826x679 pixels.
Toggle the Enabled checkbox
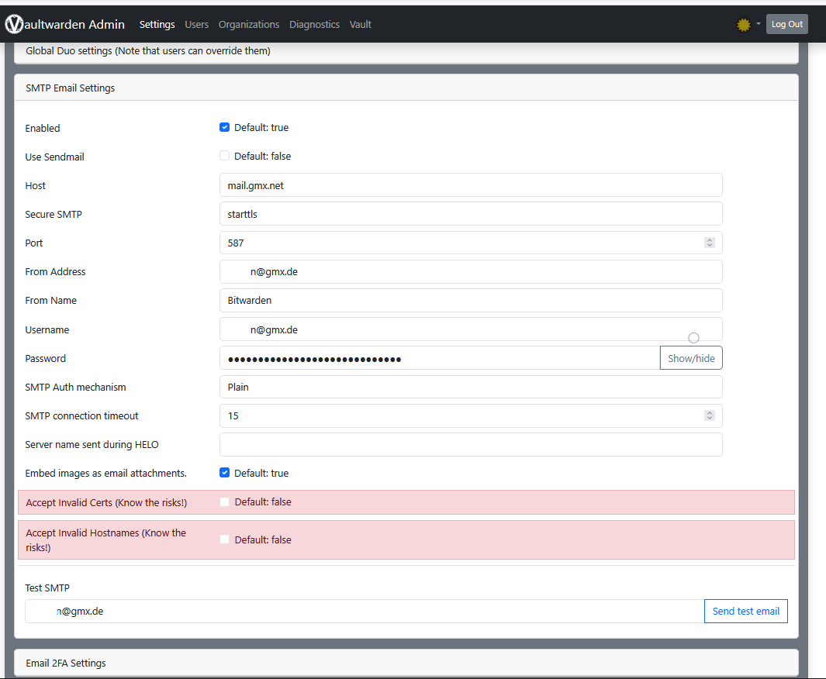click(224, 127)
